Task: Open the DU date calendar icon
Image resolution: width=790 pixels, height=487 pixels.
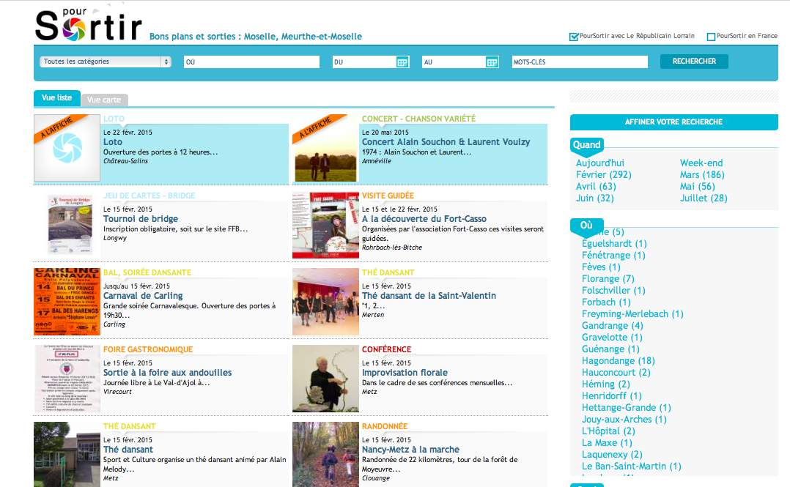Action: click(402, 62)
